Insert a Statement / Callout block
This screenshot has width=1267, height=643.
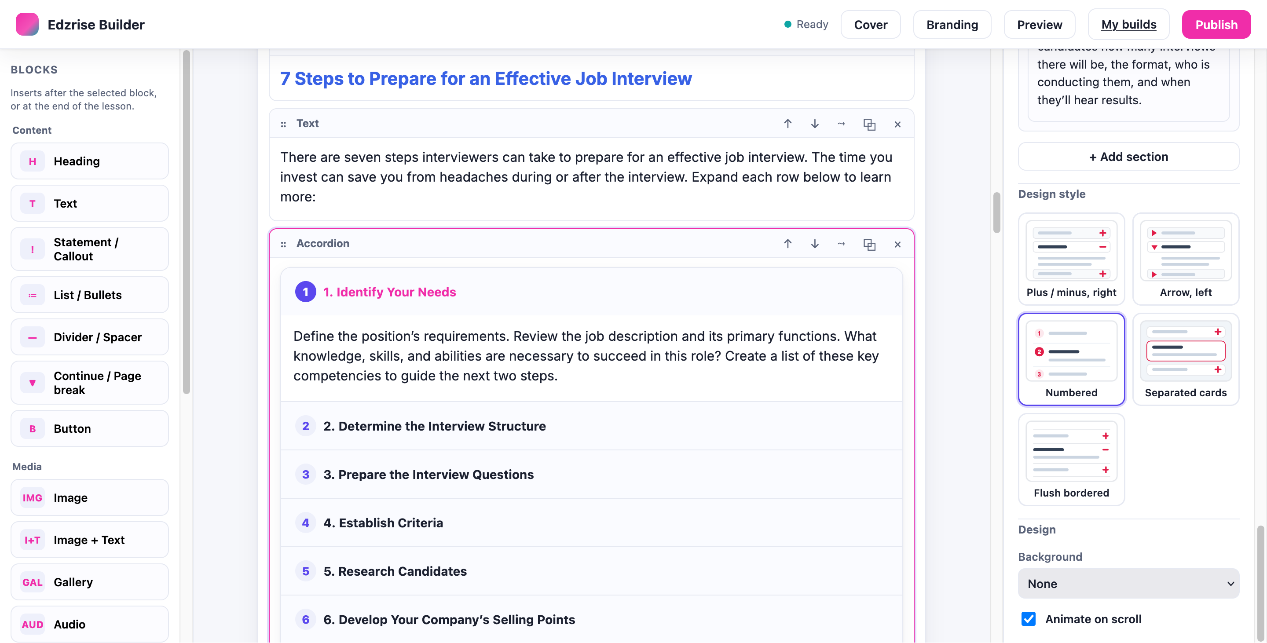[x=89, y=249]
